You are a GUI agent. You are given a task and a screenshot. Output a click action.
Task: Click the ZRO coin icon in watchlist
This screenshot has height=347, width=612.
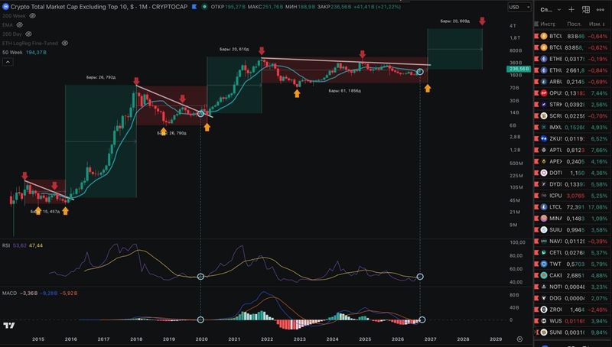(544, 310)
